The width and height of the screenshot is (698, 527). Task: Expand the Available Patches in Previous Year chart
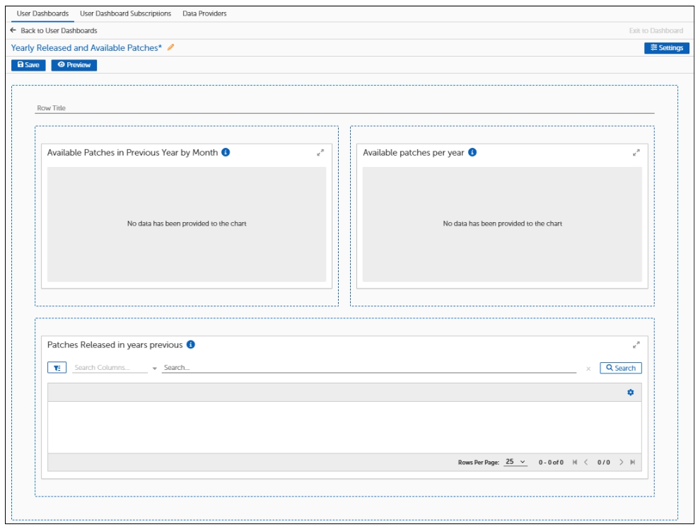pyautogui.click(x=320, y=152)
